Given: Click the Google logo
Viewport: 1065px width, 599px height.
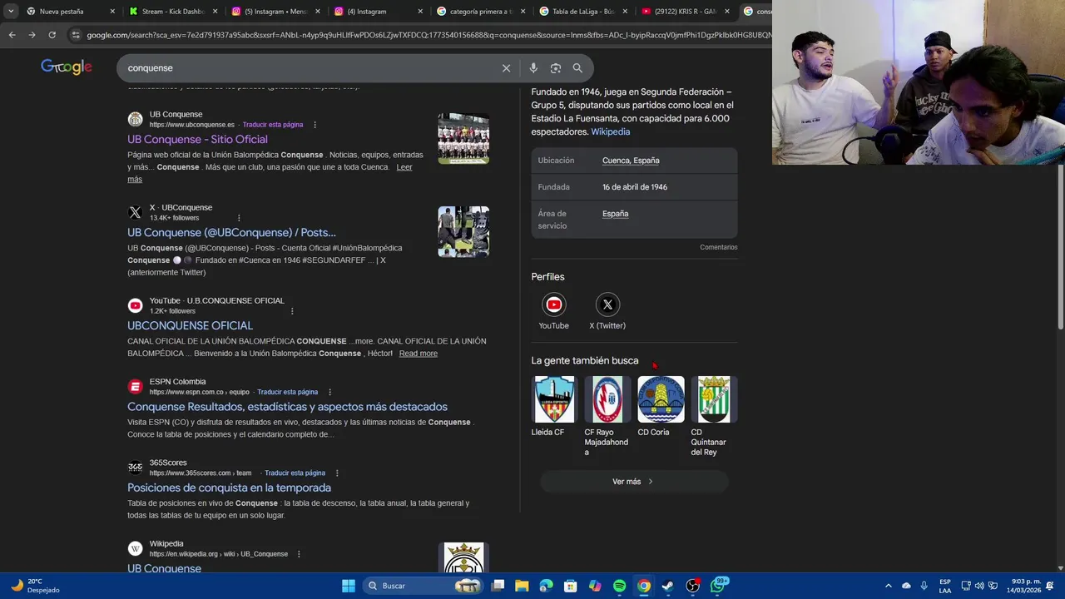Looking at the screenshot, I should (x=67, y=67).
